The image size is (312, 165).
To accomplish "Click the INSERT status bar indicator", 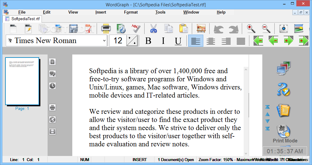I will tap(140, 160).
